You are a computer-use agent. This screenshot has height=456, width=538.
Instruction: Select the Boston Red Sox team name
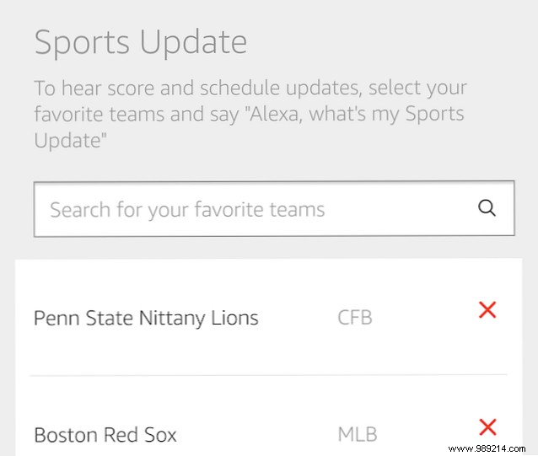click(105, 435)
